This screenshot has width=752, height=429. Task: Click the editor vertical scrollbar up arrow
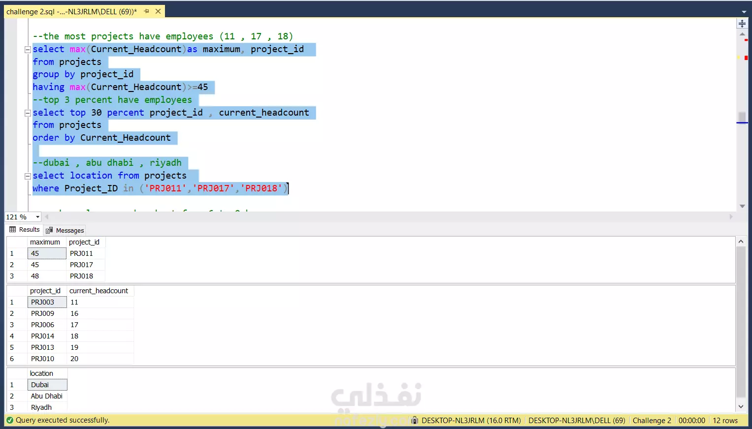click(742, 34)
